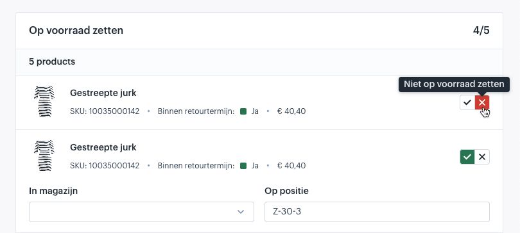The image size is (520, 233).
Task: Click the Op voorraad zetten heading
Action: [x=76, y=31]
